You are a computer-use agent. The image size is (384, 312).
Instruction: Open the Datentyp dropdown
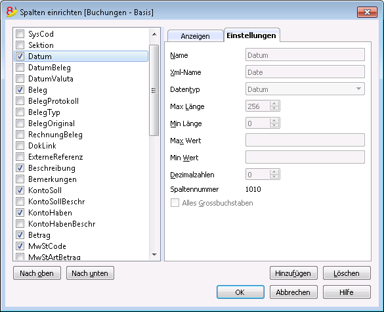(x=305, y=89)
